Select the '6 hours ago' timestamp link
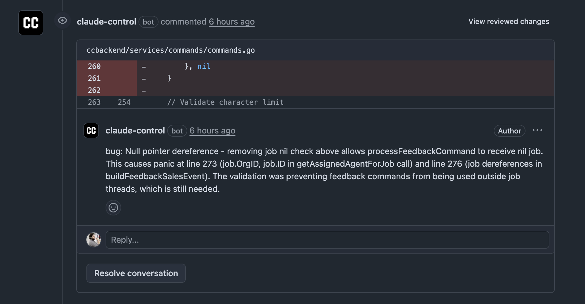 pyautogui.click(x=231, y=22)
